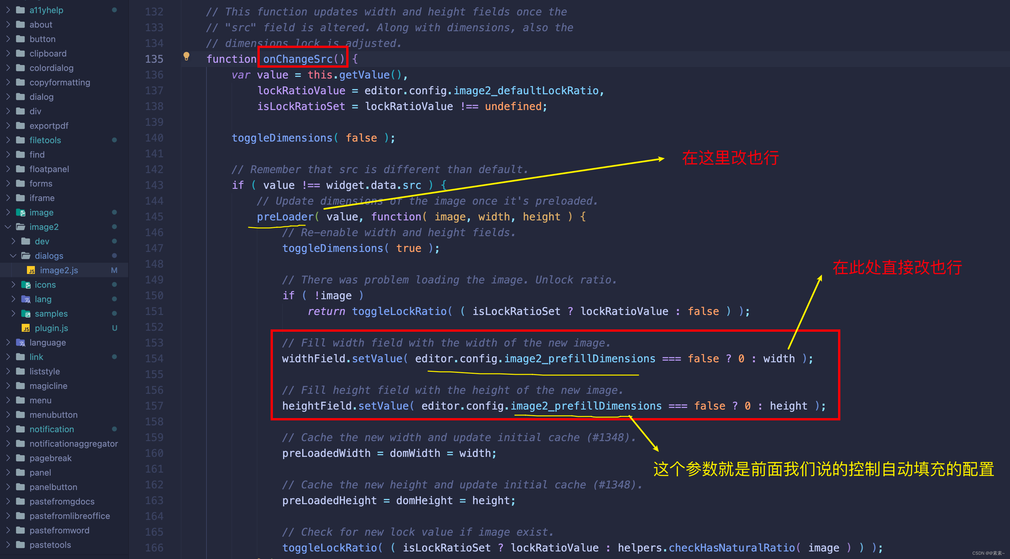This screenshot has width=1010, height=559.
Task: Select the pastefromgdocs folder
Action: coord(62,502)
